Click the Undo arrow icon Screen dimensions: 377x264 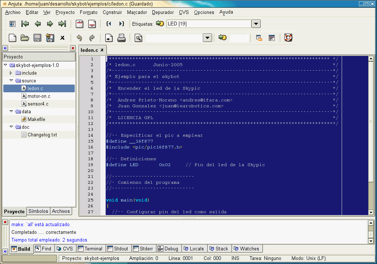(x=79, y=38)
